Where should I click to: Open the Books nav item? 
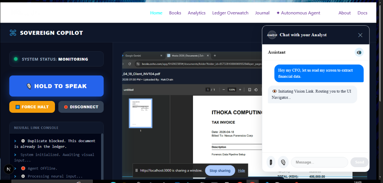pos(175,13)
